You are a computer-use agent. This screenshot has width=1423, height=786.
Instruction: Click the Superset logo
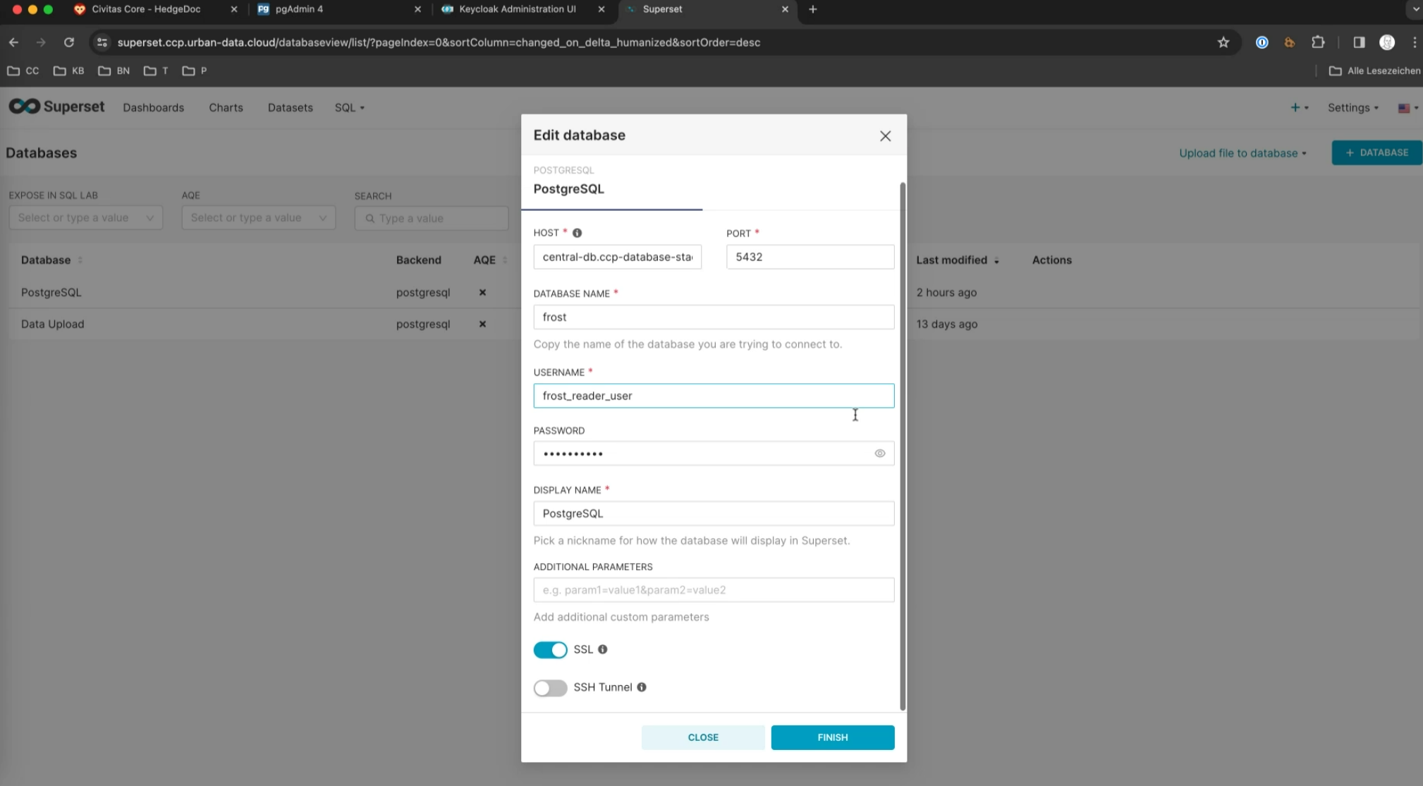point(56,107)
